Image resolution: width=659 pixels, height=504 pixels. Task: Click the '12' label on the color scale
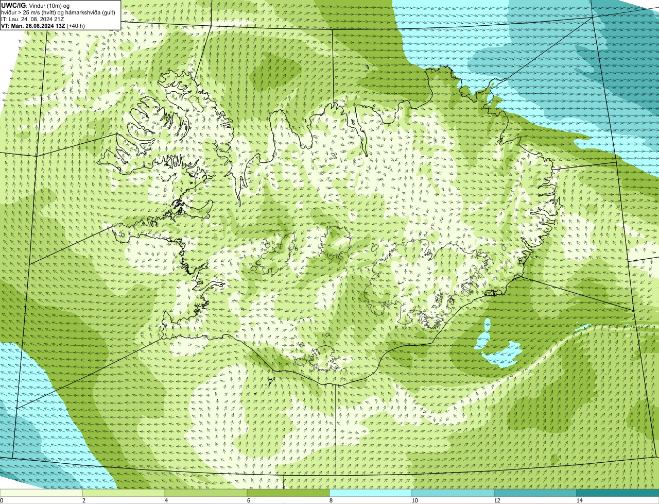[x=497, y=500]
